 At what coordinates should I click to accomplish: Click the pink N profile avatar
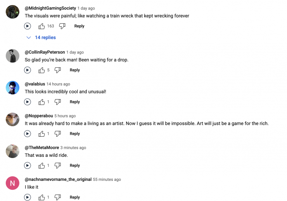pos(12,183)
